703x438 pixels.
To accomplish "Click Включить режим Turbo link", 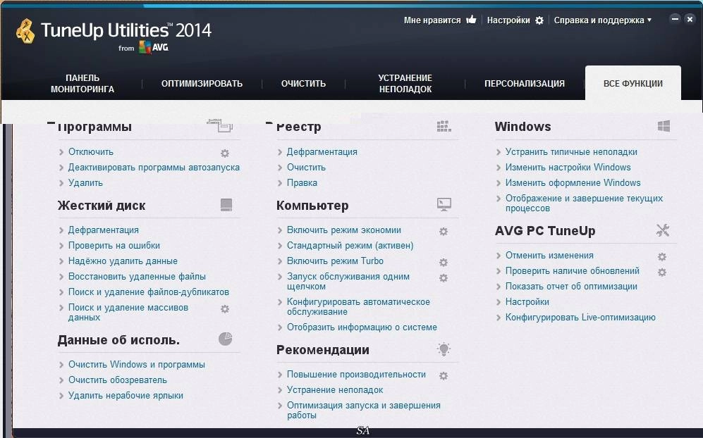I will [336, 261].
